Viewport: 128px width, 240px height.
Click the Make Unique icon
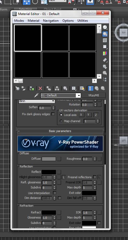57,88
